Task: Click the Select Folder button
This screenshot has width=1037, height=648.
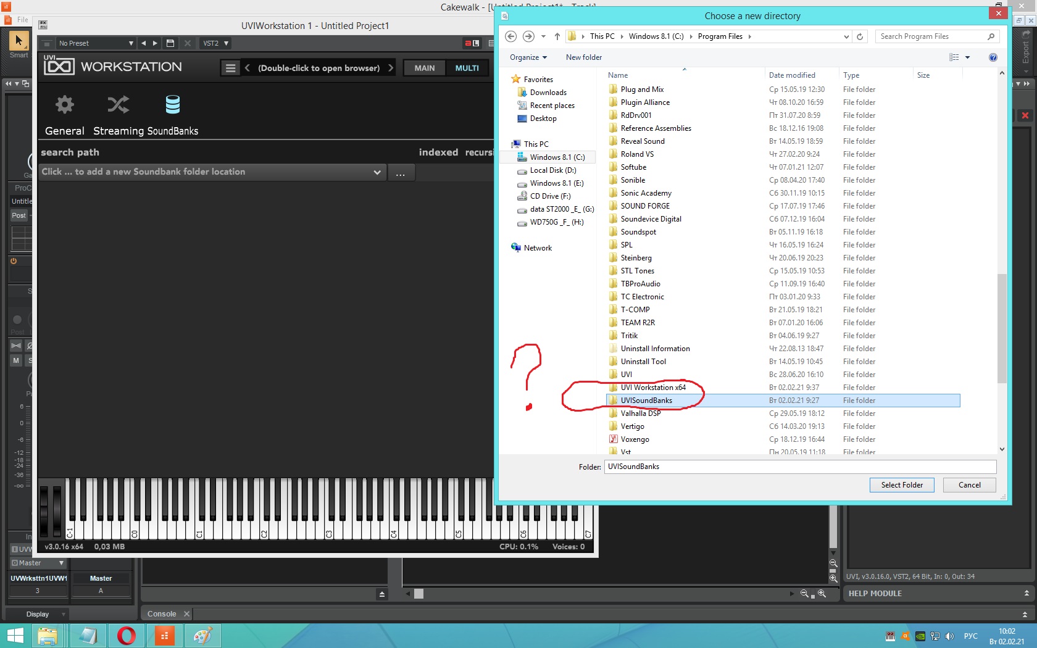Action: coord(902,485)
